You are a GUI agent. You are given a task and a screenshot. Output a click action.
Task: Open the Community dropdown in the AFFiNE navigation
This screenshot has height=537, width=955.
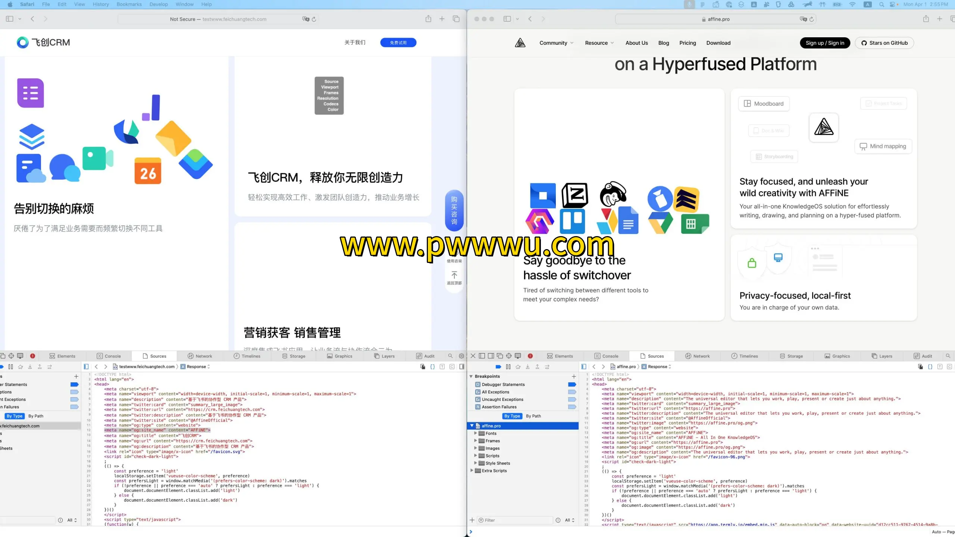click(x=556, y=43)
